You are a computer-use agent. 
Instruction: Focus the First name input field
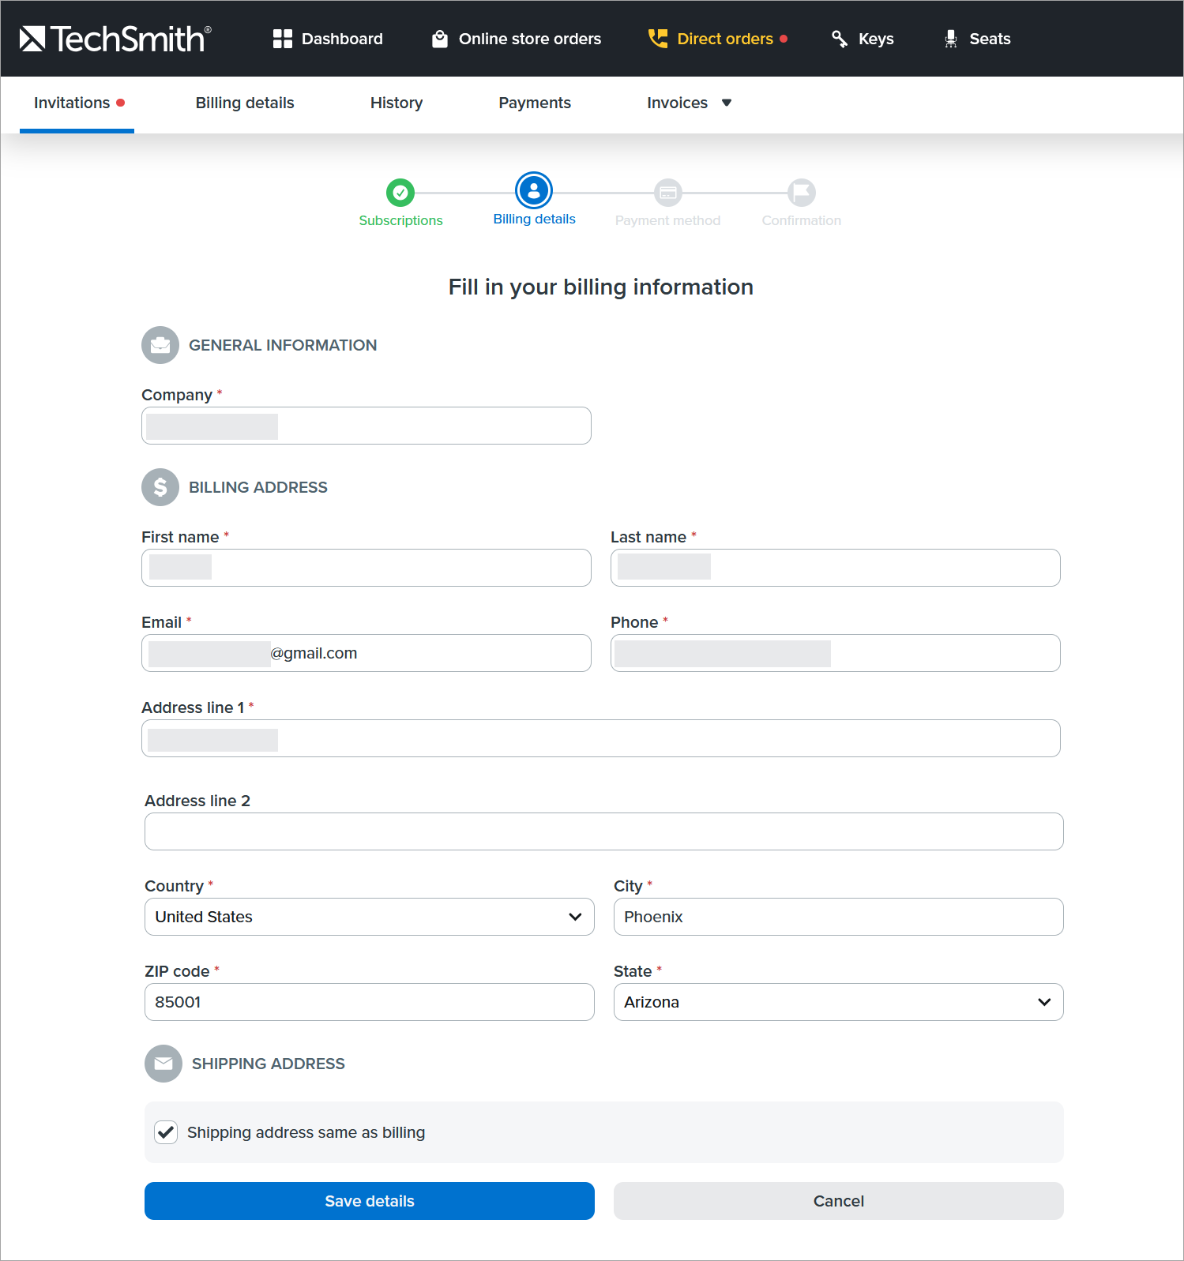366,568
